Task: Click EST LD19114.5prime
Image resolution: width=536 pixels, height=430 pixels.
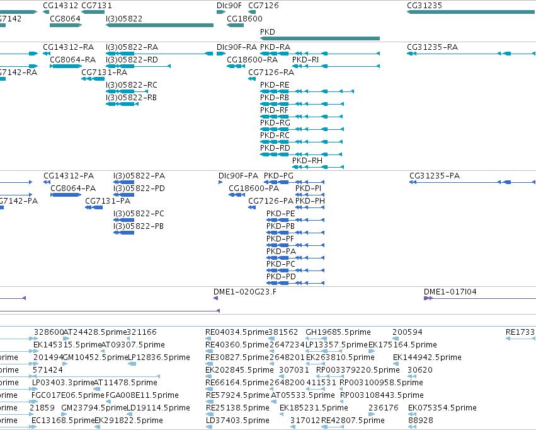Action: (158, 408)
